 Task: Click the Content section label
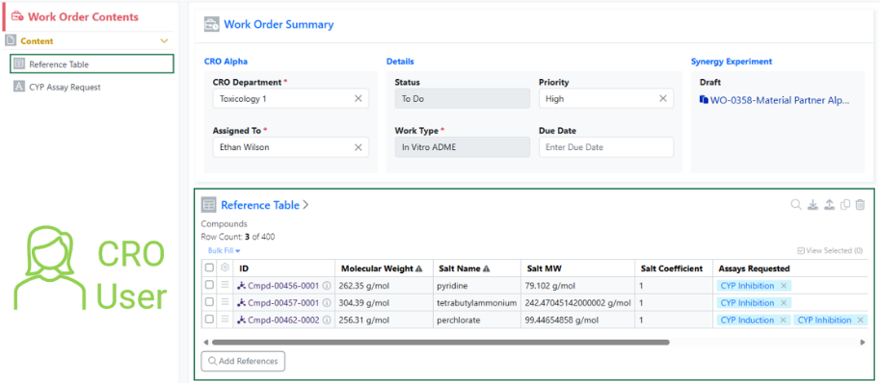(x=37, y=40)
